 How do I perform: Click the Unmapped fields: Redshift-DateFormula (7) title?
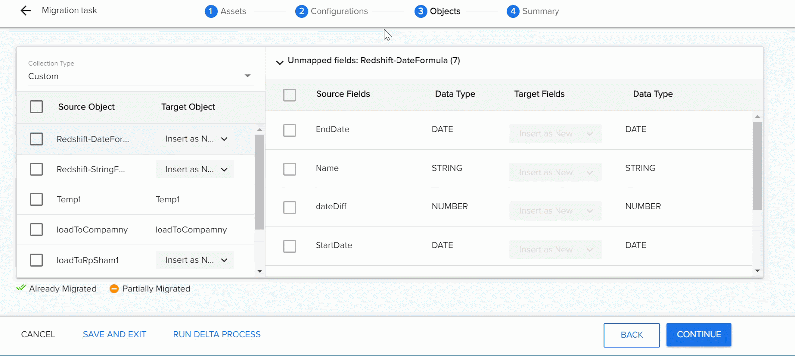374,60
